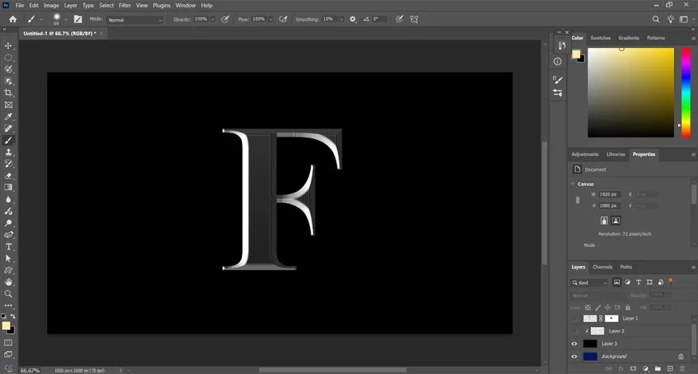Create a new layer in Layers panel

click(x=670, y=369)
